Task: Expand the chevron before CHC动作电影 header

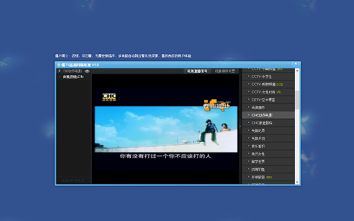Action: pyautogui.click(x=59, y=71)
